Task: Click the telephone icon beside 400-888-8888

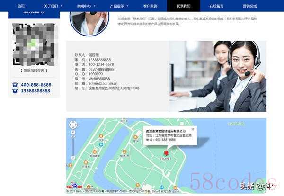Action: click(x=15, y=85)
